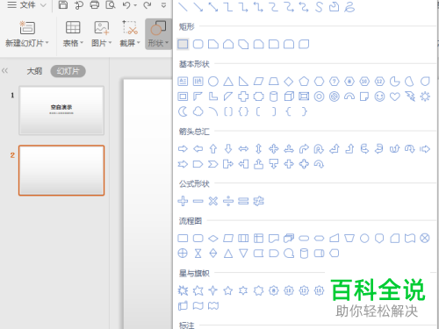Image resolution: width=439 pixels, height=329 pixels.
Task: Select the 4-point star shape
Action: click(x=213, y=290)
